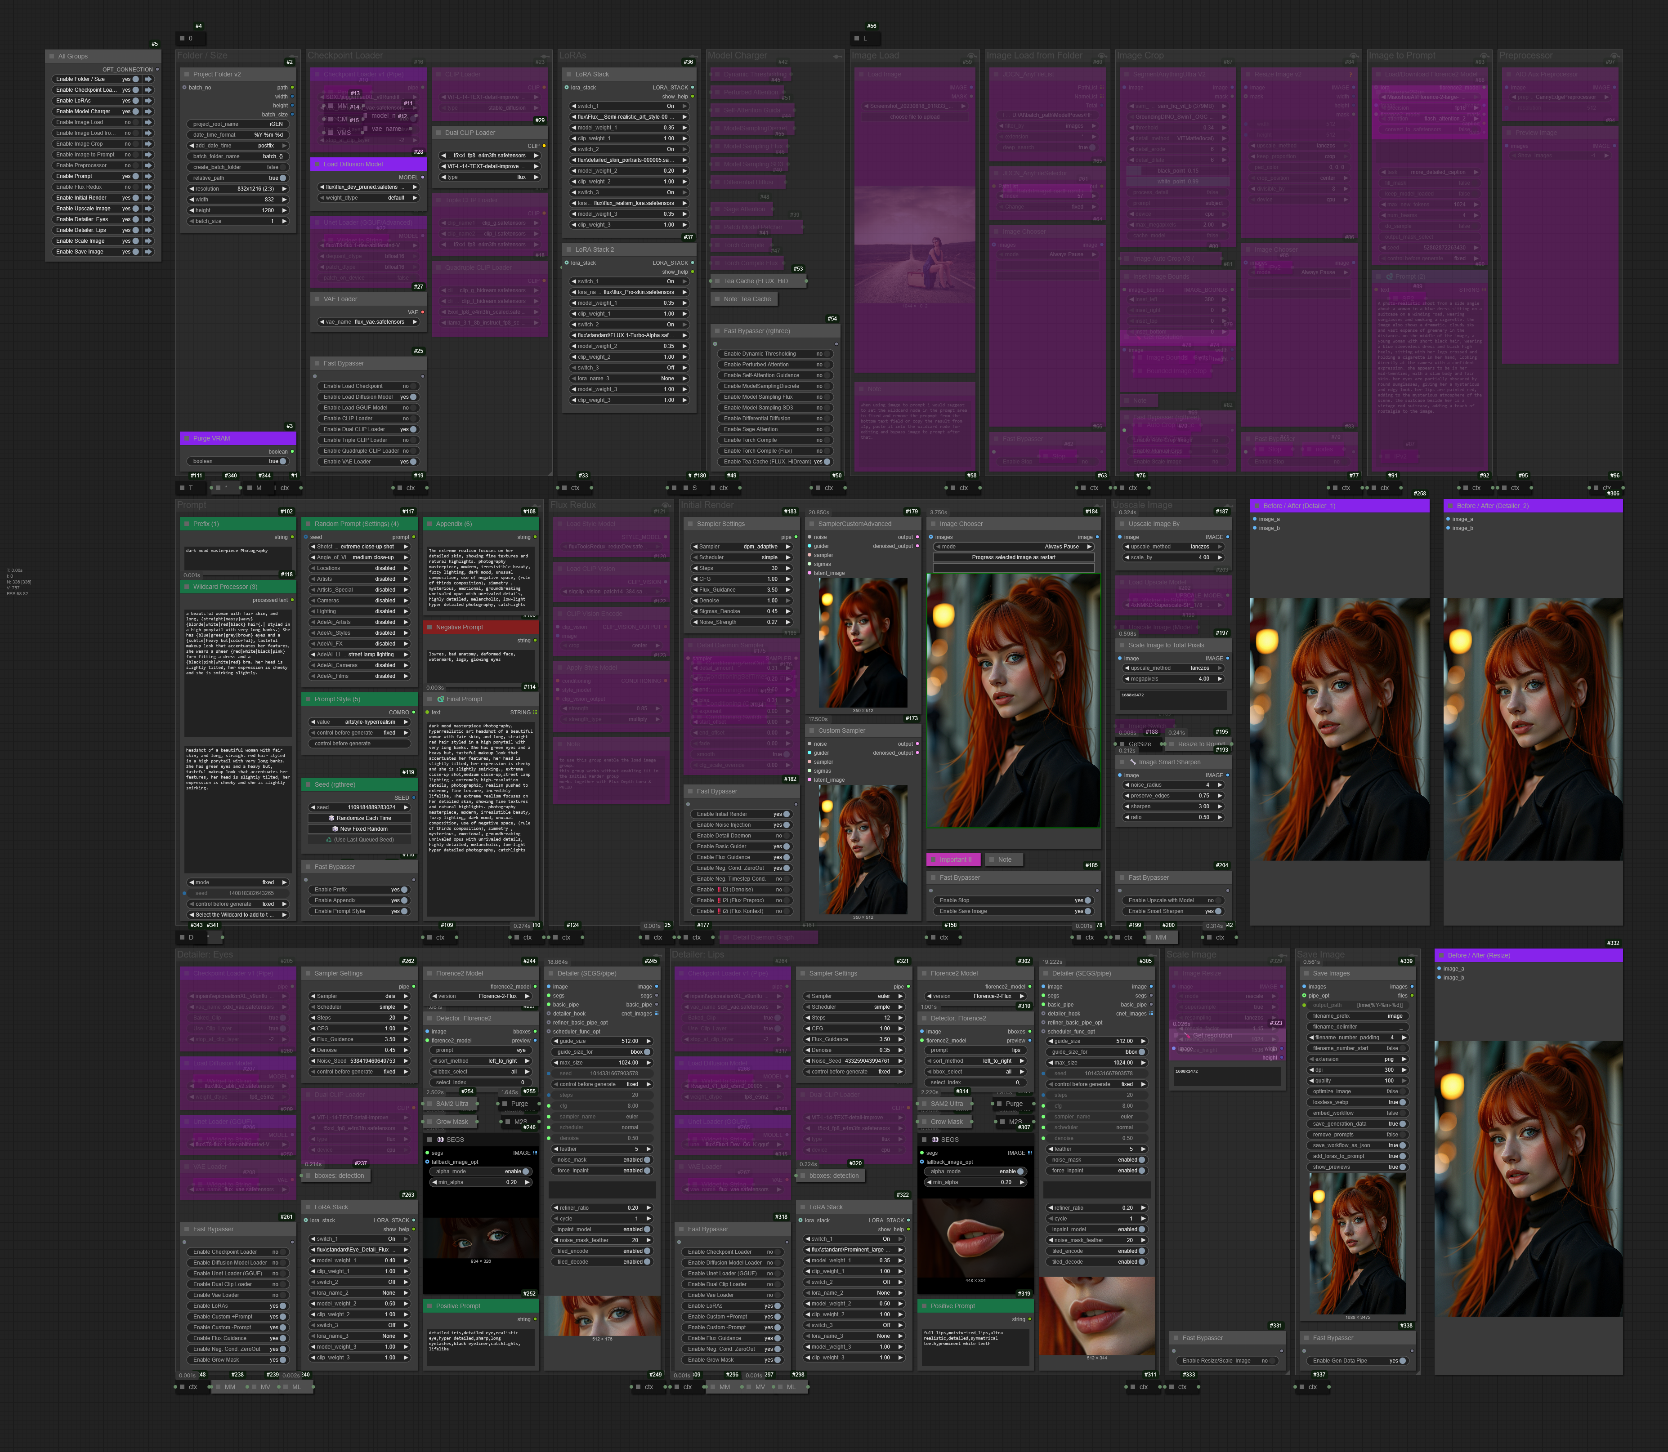
Task: Click arrow beside Enable Checkpoint Loa... row
Action: pyautogui.click(x=148, y=90)
